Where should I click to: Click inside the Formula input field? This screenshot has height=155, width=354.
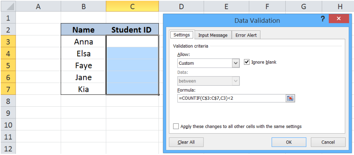(x=231, y=99)
